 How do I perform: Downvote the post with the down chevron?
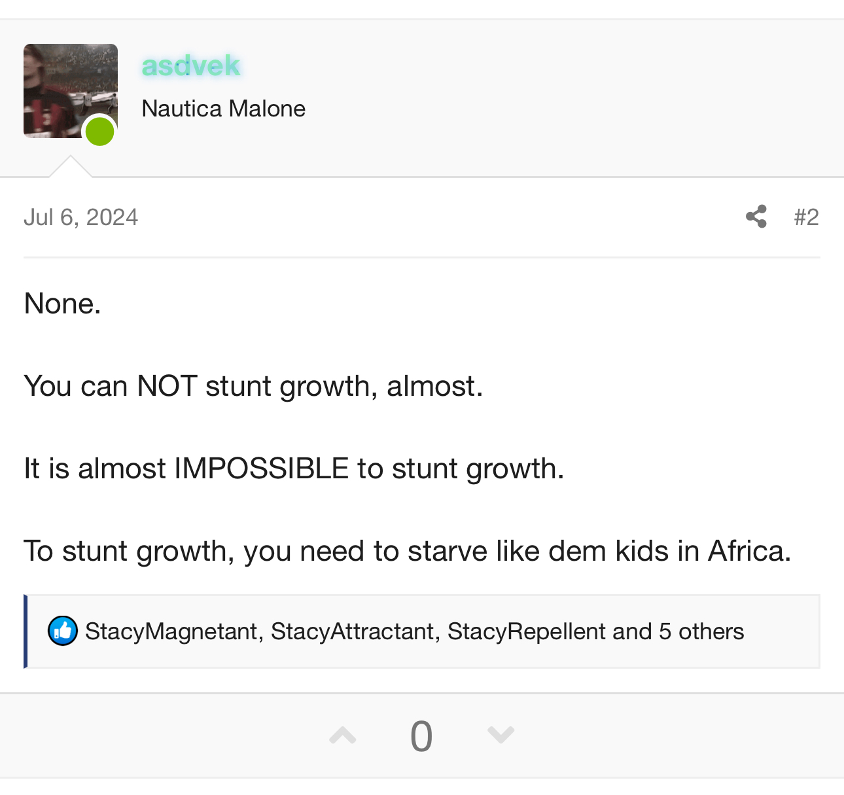tap(501, 735)
